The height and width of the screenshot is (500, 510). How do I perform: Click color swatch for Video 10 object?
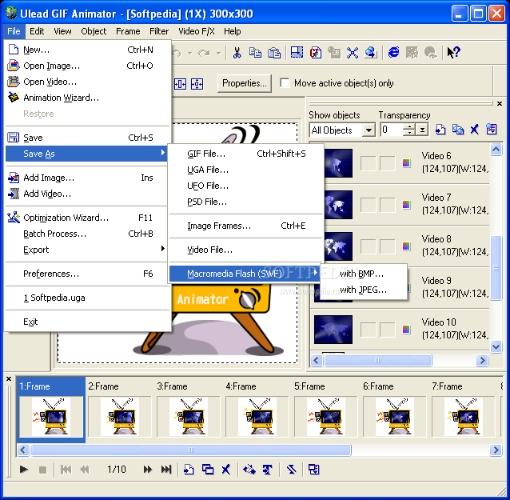point(406,330)
